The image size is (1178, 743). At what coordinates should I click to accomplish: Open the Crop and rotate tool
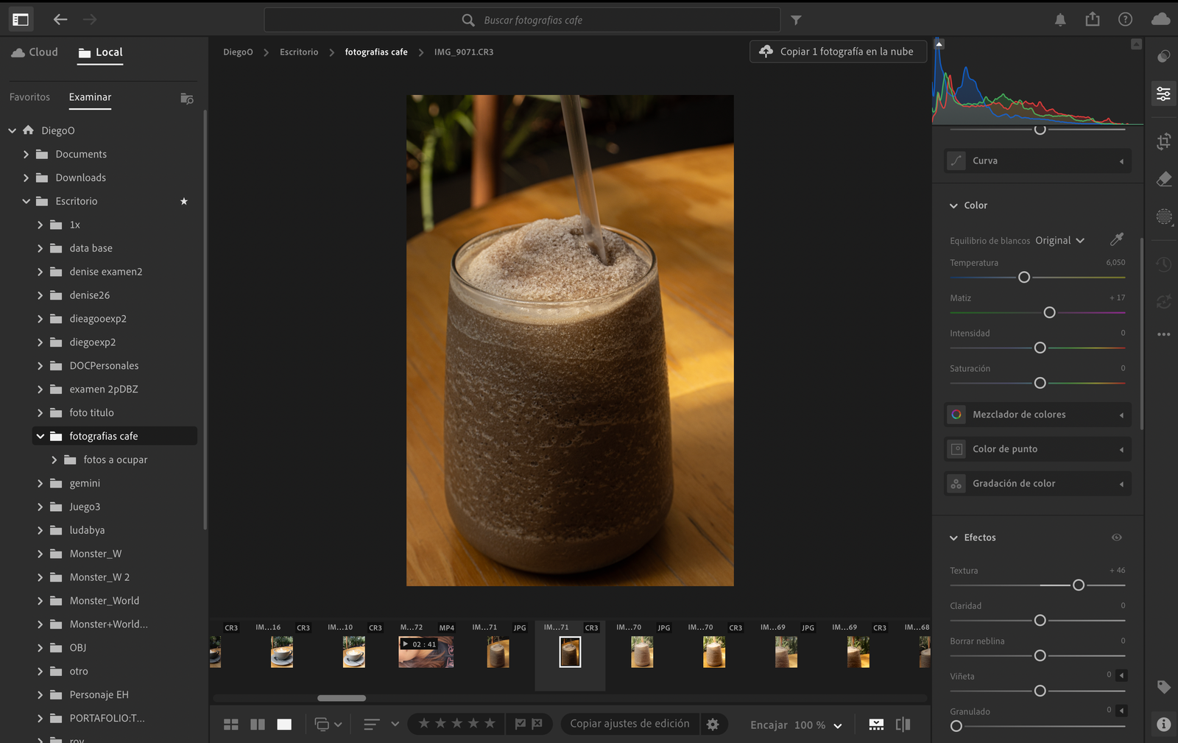pos(1163,141)
